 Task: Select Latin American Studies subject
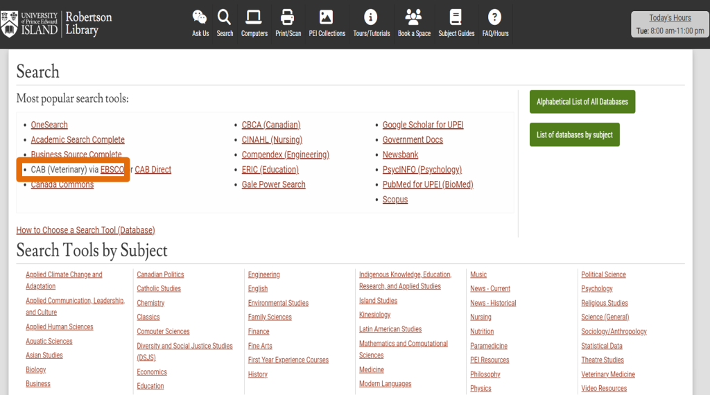[390, 329]
